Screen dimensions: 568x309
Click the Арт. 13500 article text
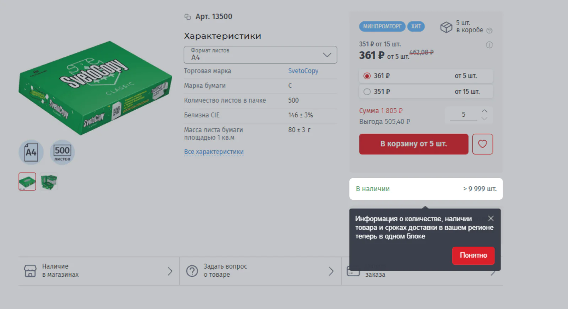[214, 17]
